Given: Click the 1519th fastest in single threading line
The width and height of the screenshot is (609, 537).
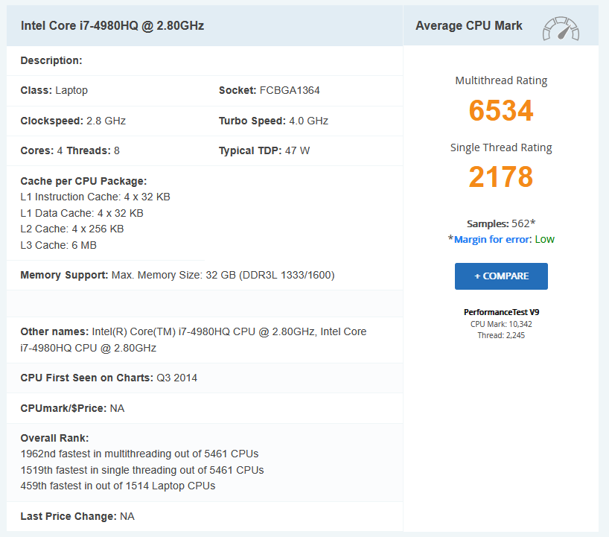Looking at the screenshot, I should [x=142, y=470].
